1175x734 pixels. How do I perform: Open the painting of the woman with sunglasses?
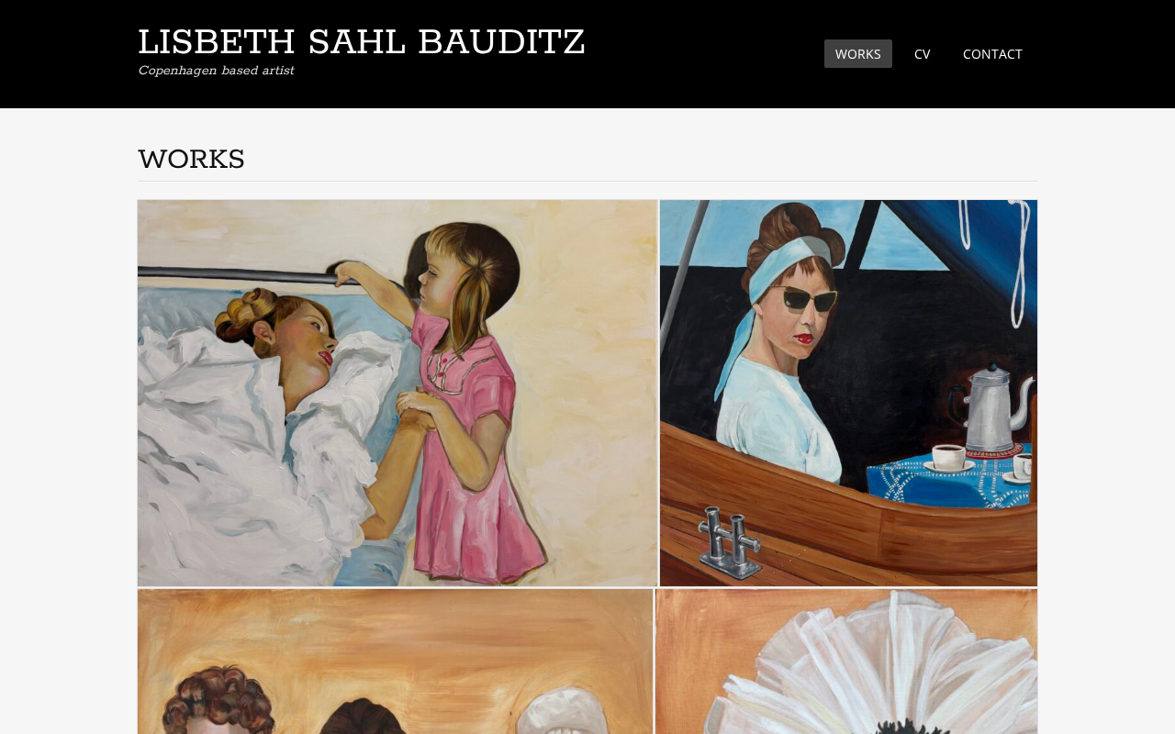pyautogui.click(x=848, y=393)
